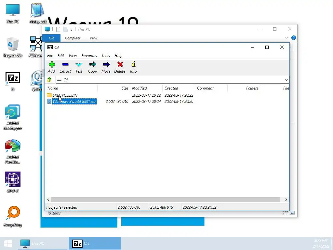Sort list by Comment column
The width and height of the screenshot is (333, 250).
pos(211,88)
